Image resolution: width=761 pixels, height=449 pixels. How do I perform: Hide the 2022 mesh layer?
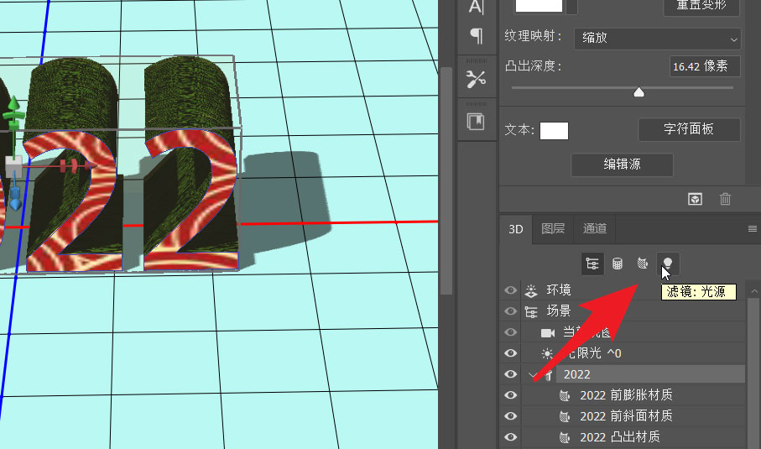pyautogui.click(x=510, y=374)
